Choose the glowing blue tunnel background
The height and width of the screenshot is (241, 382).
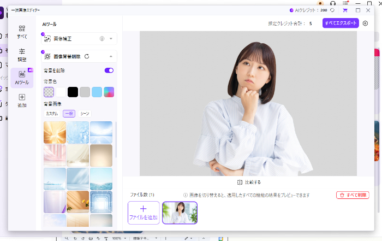pyautogui.click(x=101, y=202)
